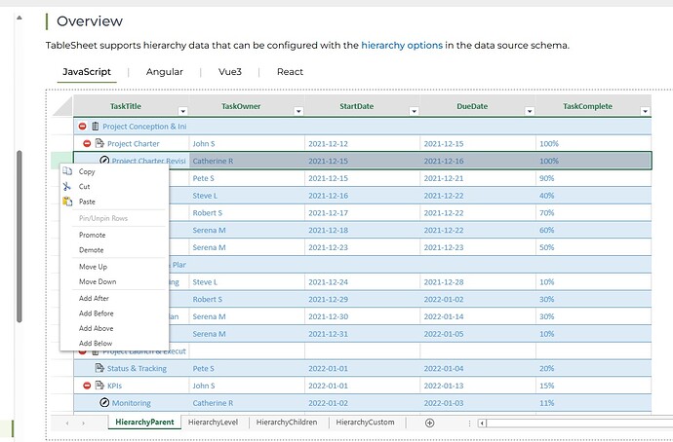Choose Promote from the context menu
673x442 pixels.
93,235
